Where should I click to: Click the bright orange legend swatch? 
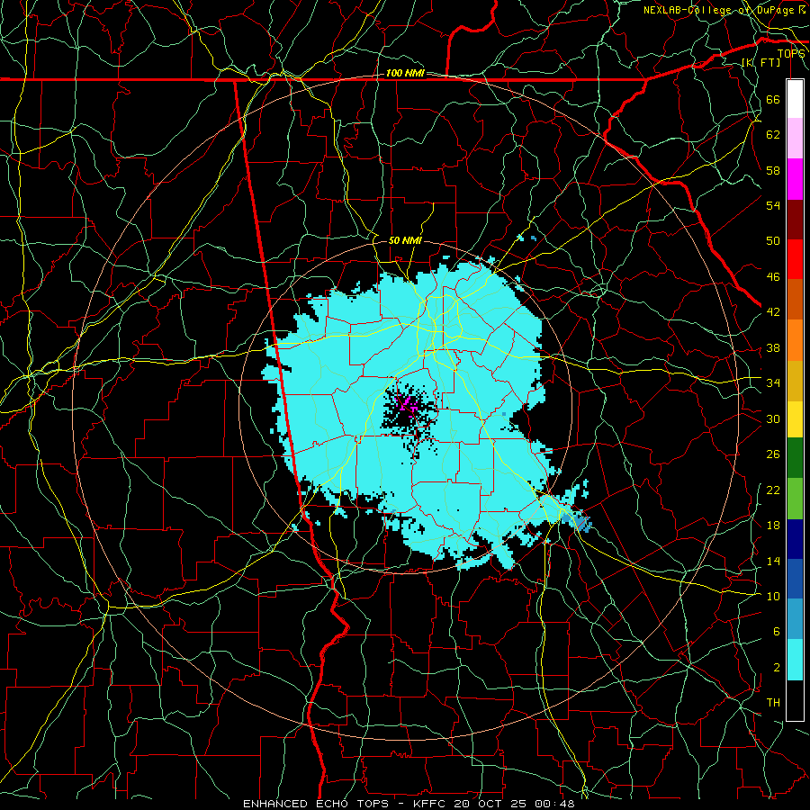795,340
